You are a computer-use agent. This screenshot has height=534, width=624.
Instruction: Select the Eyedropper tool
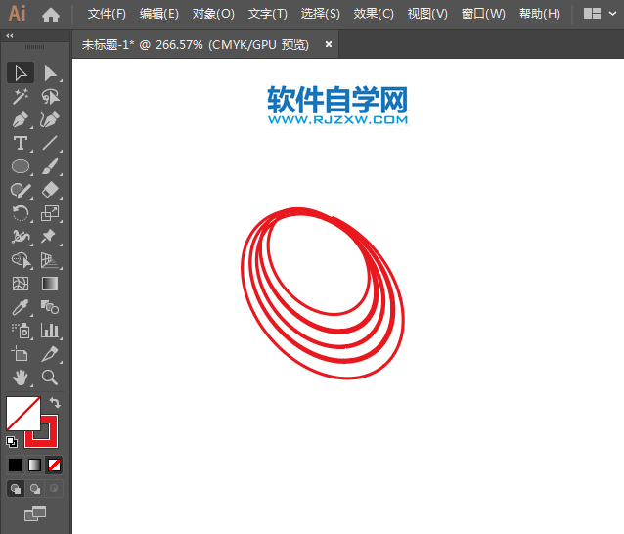coord(21,307)
